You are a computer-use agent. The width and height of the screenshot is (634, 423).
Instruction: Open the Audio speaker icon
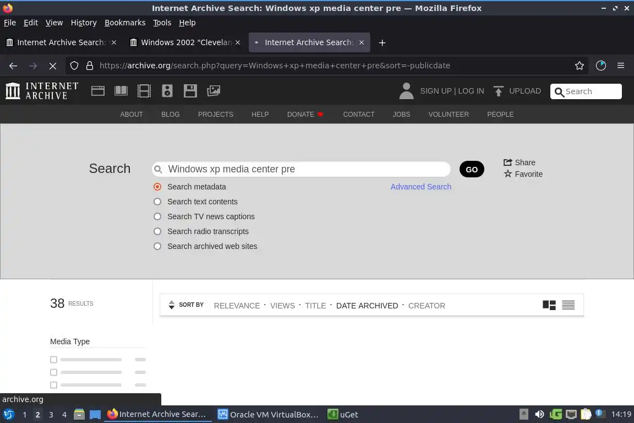pyautogui.click(x=167, y=91)
